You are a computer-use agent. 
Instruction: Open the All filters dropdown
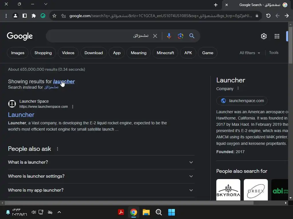(x=250, y=53)
